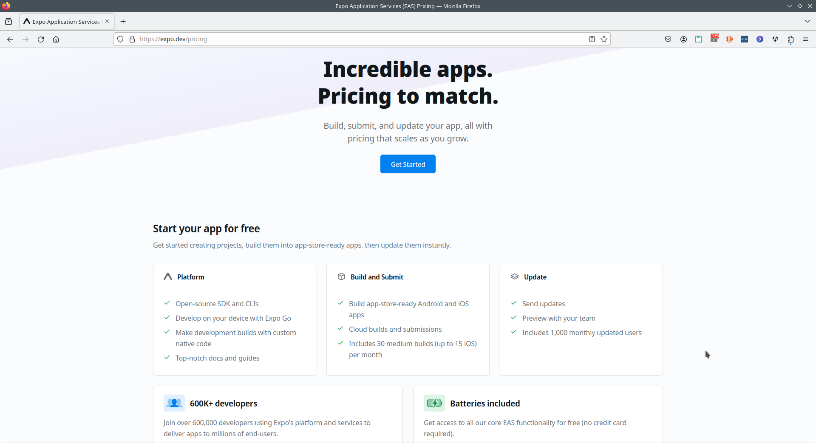Open the Firefox application menu
This screenshot has height=443, width=816.
(806, 39)
